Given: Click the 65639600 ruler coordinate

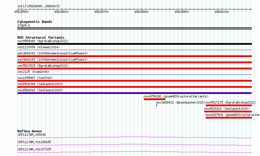Looking at the screenshot, I should click(61, 12).
